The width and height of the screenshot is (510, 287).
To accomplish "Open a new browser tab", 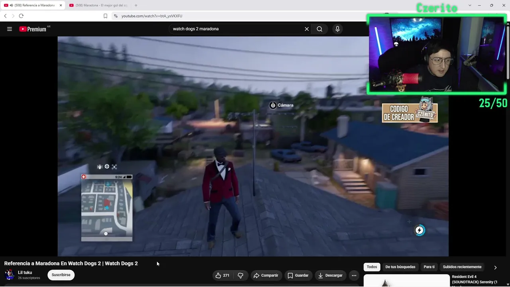I will pos(136,5).
